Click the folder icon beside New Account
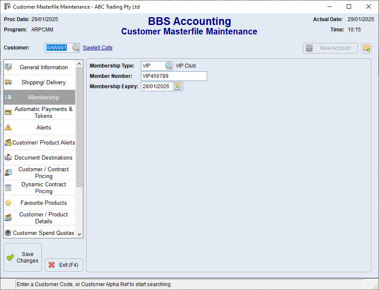 pyautogui.click(x=366, y=48)
